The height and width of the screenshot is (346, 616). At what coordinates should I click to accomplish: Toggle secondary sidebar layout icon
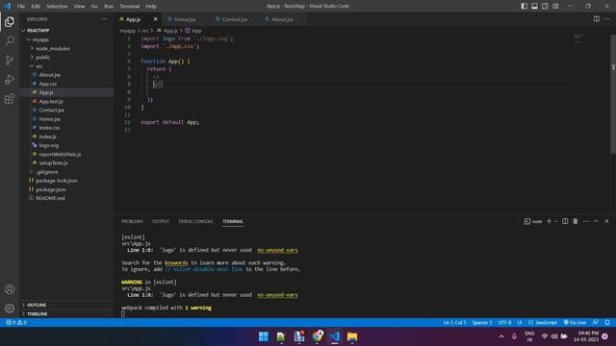click(x=546, y=6)
